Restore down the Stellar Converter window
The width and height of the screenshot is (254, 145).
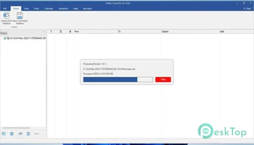[x=244, y=3]
